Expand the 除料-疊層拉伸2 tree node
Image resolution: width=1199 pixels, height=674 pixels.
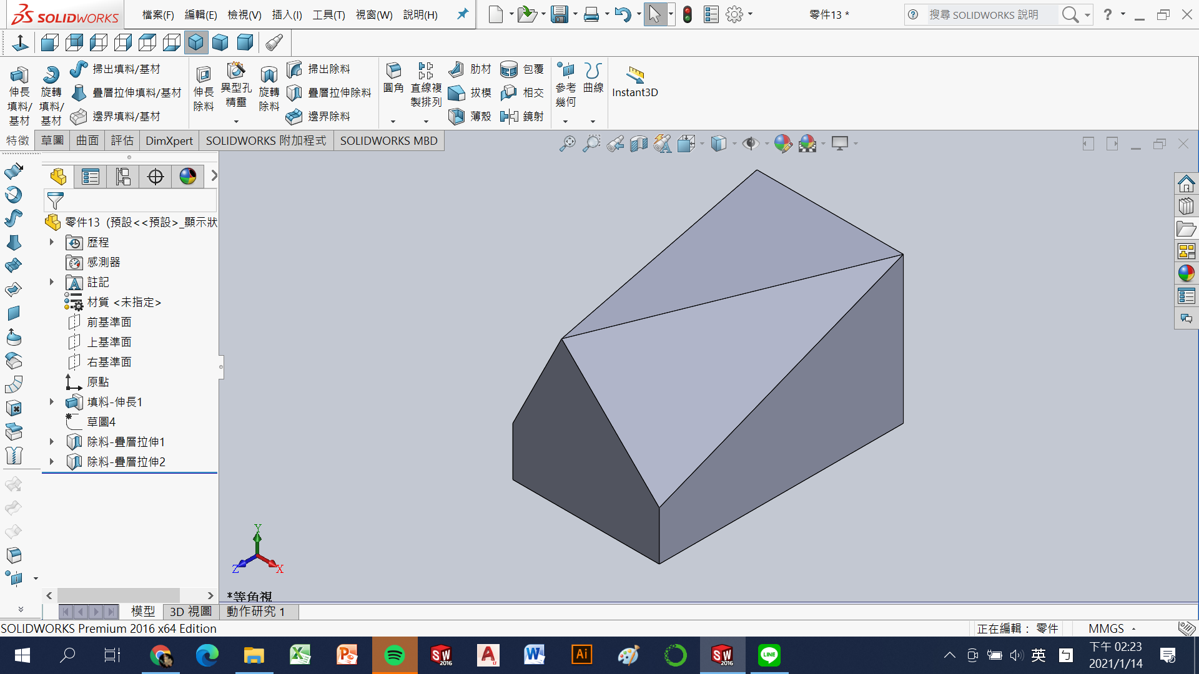(52, 462)
